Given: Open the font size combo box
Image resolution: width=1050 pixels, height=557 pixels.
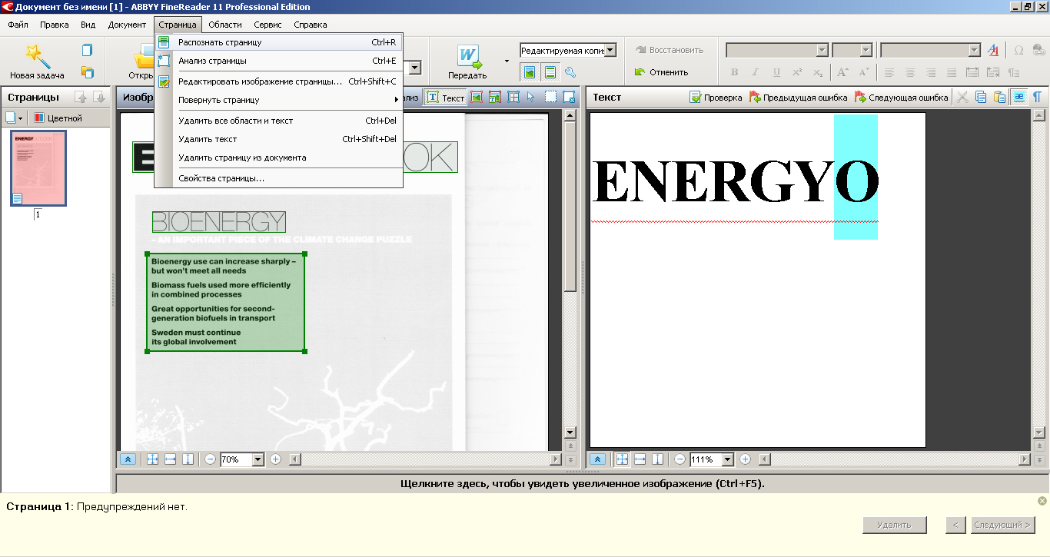Looking at the screenshot, I should tap(852, 50).
